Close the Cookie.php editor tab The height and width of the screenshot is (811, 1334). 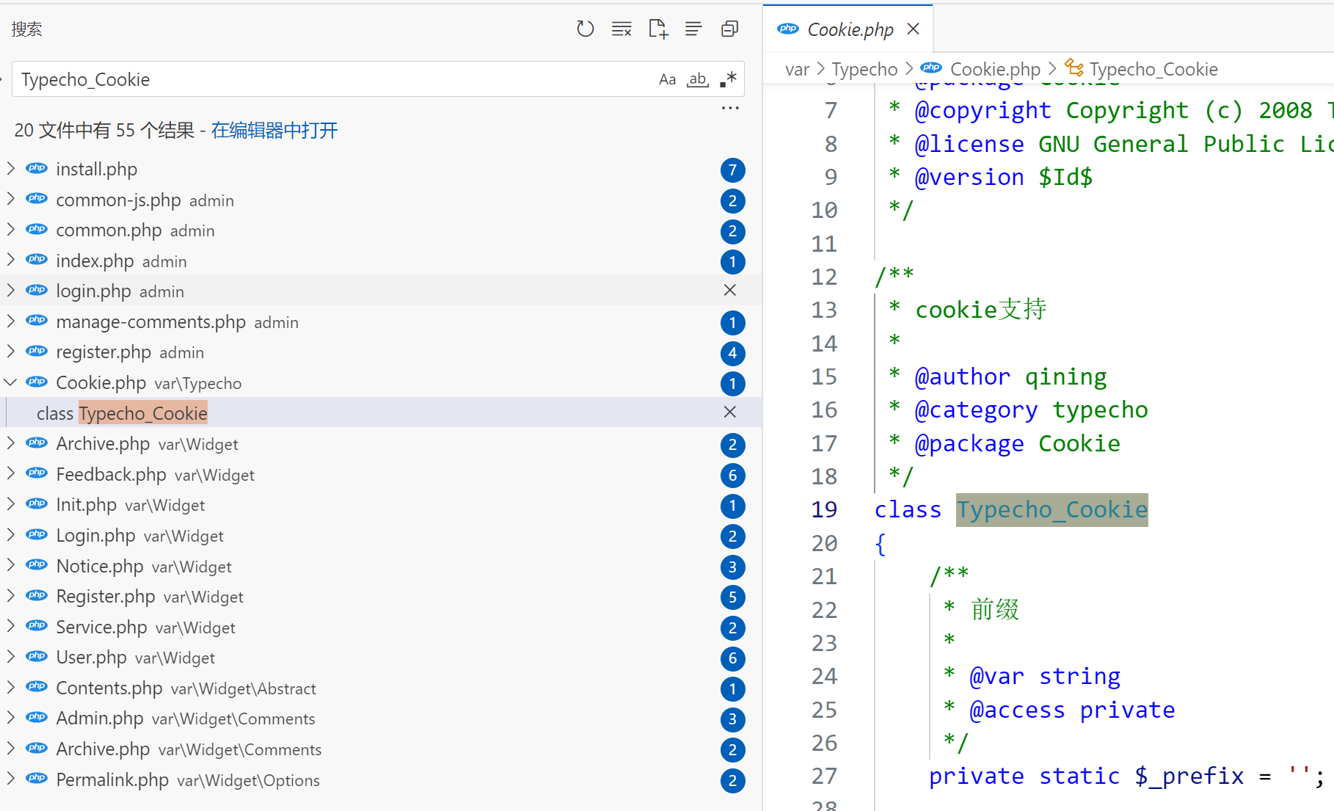914,29
